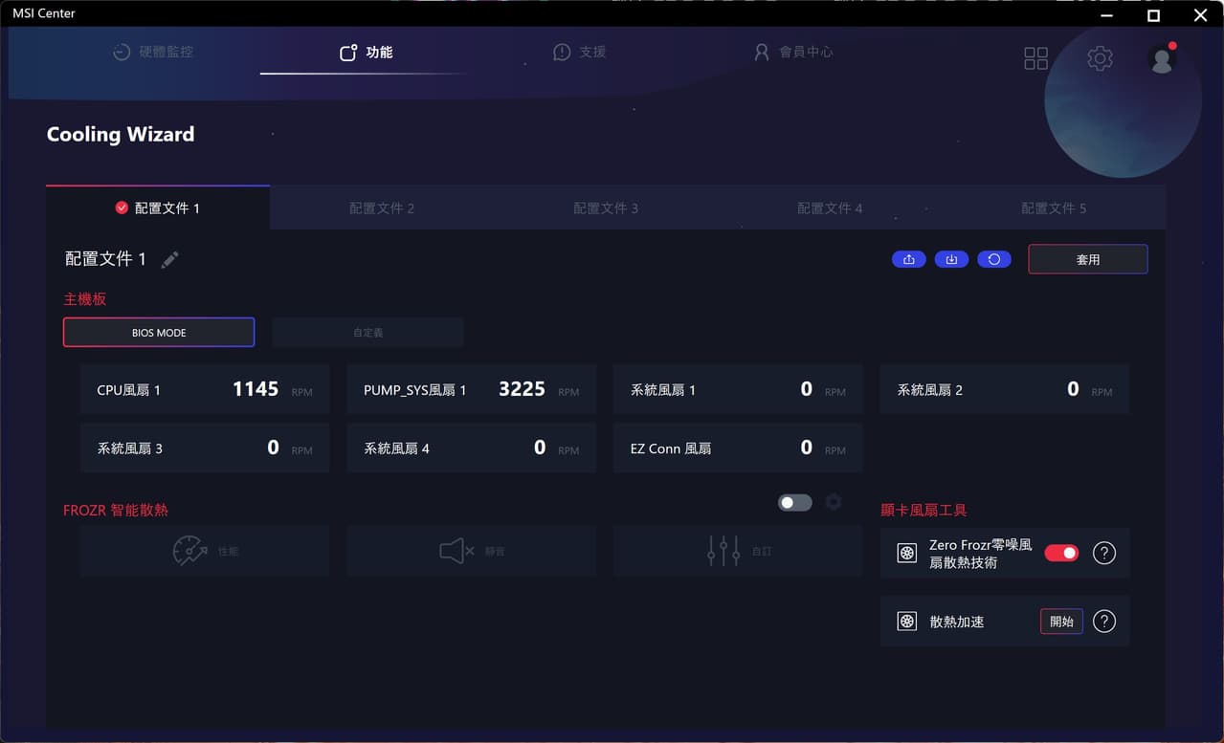Open the FROZR 智能散熱 gear settings

tap(834, 502)
